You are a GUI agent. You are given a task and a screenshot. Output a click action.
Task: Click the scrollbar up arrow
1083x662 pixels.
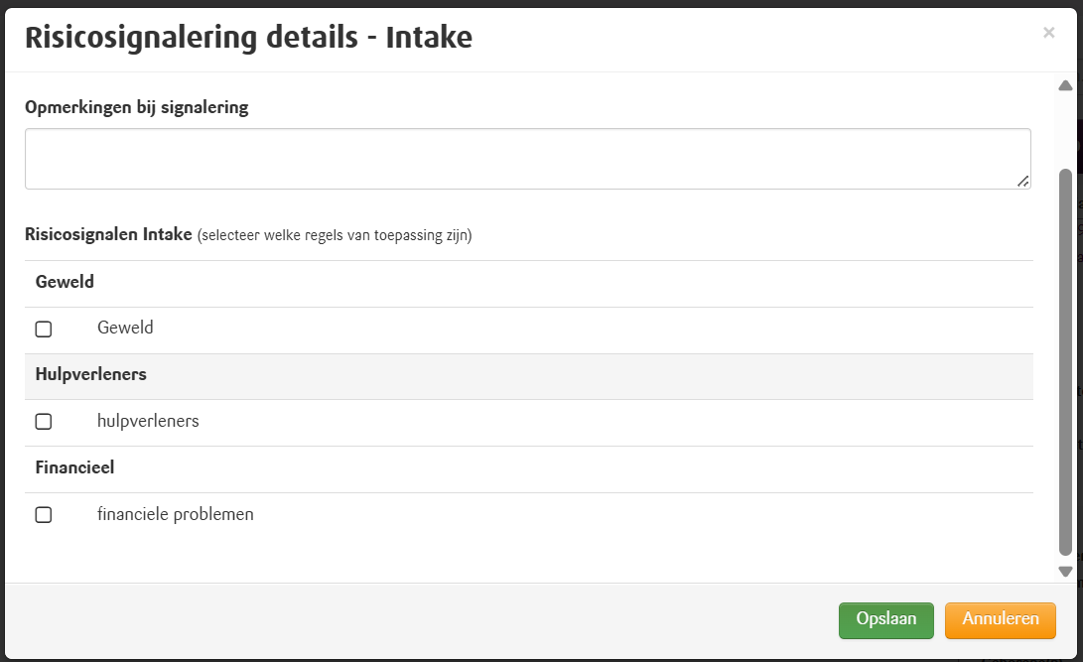(x=1066, y=86)
